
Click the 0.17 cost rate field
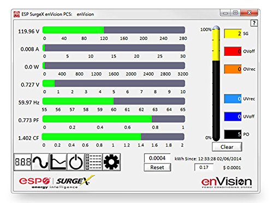point(204,167)
